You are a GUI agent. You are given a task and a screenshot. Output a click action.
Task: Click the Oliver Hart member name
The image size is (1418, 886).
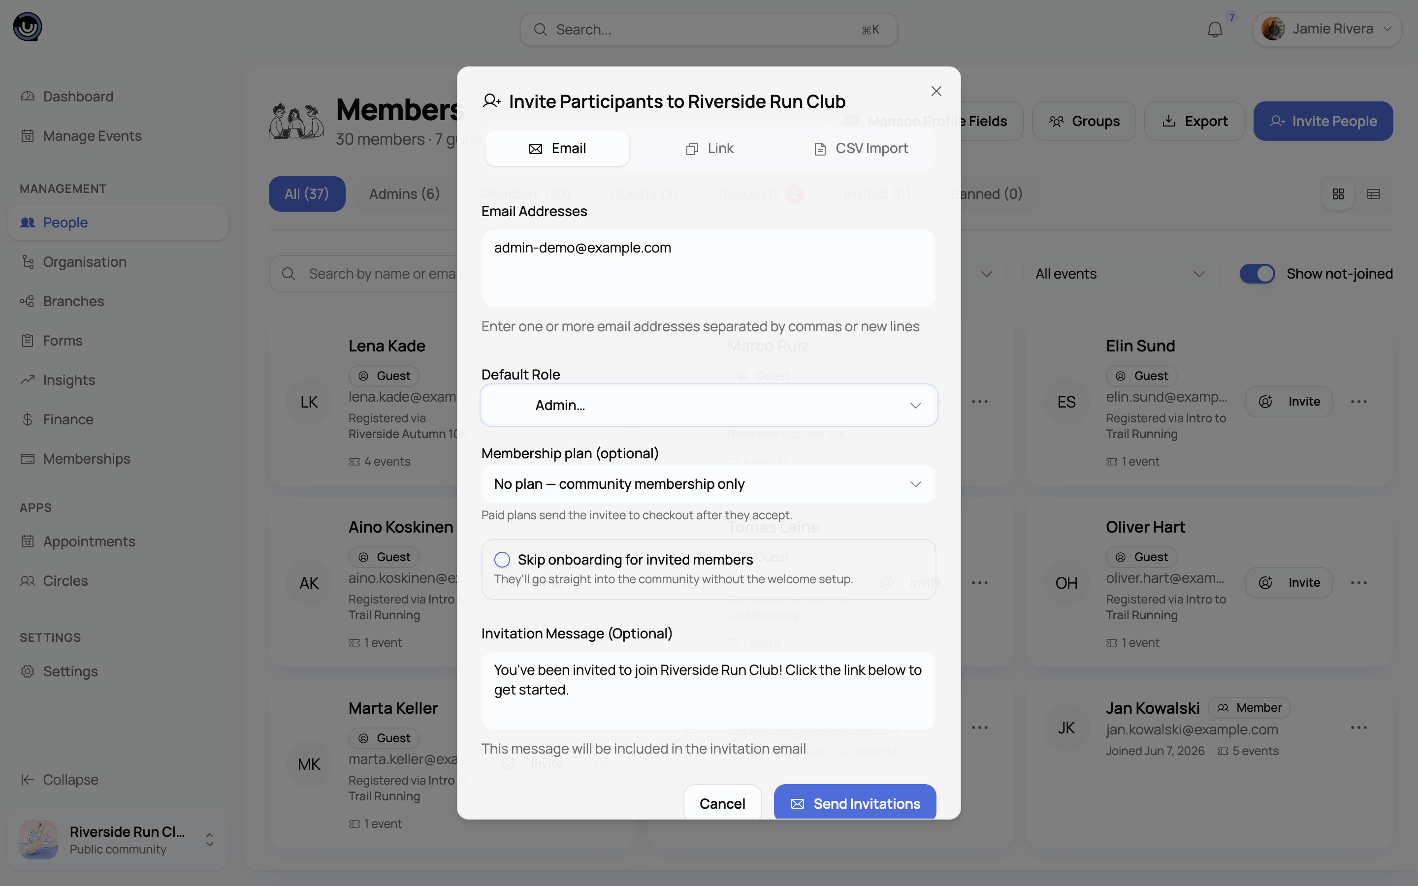tap(1145, 527)
